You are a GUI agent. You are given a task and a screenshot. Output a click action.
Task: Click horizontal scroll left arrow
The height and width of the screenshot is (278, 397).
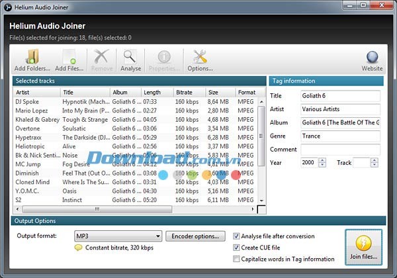pyautogui.click(x=17, y=209)
